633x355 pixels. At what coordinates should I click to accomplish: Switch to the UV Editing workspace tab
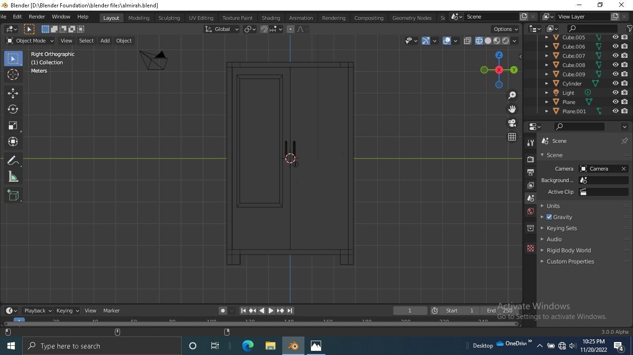tap(201, 18)
